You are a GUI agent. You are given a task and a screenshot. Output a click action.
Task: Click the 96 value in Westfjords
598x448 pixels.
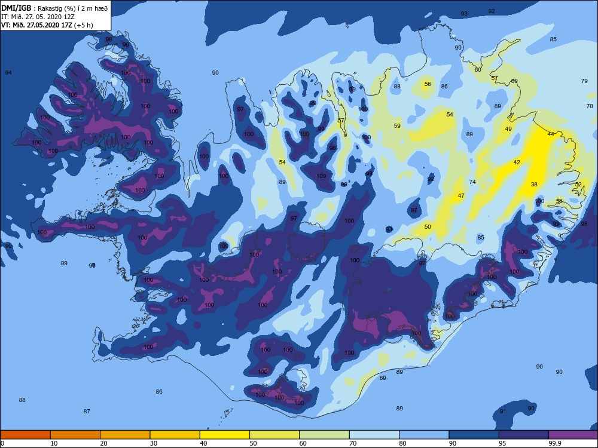coord(126,45)
